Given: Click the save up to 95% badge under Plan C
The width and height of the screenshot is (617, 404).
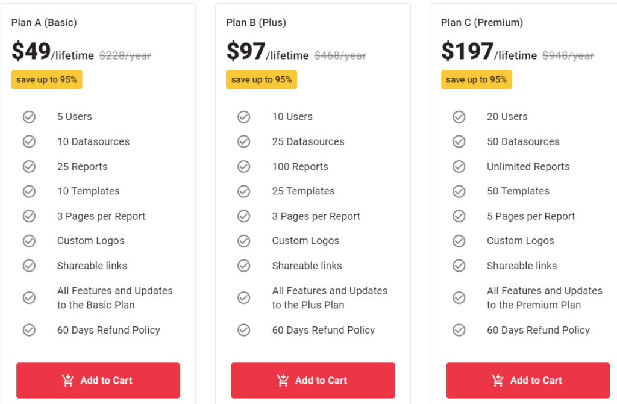Looking at the screenshot, I should [x=476, y=79].
